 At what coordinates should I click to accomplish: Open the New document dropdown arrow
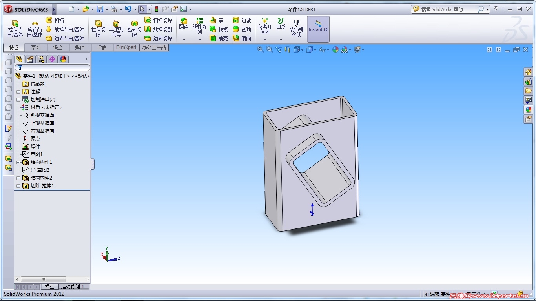point(78,9)
